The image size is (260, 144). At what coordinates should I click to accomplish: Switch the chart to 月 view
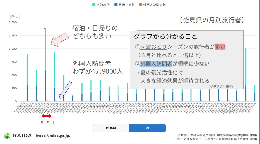pyautogui.click(x=147, y=128)
